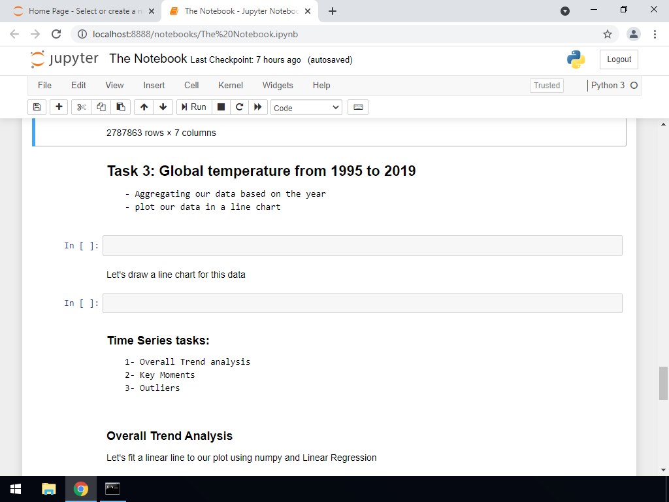Screen dimensions: 669x502
Task: Click the scrollbar down arrow
Action: (663, 469)
